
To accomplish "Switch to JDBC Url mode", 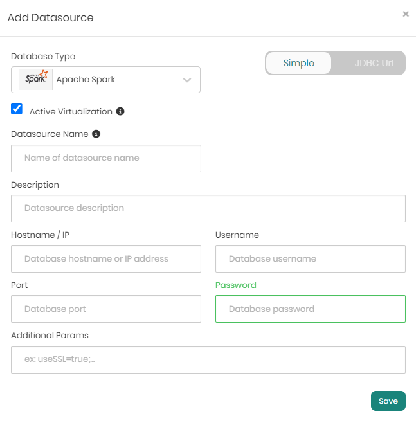I will (374, 63).
